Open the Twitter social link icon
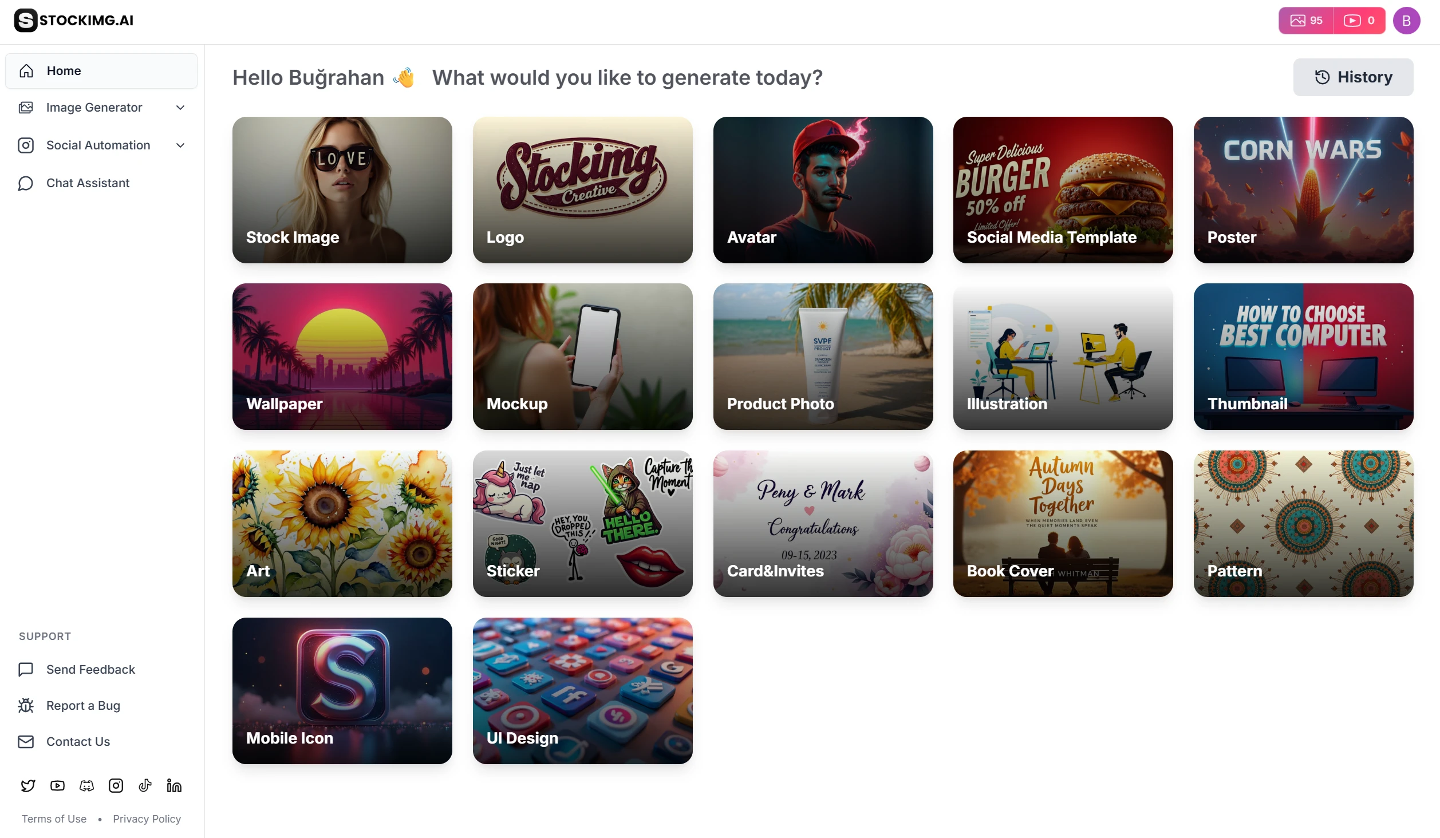Image resolution: width=1440 pixels, height=838 pixels. point(28,785)
